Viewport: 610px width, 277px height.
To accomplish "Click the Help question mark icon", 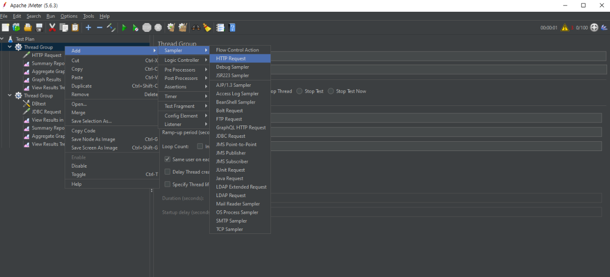I will pyautogui.click(x=232, y=27).
